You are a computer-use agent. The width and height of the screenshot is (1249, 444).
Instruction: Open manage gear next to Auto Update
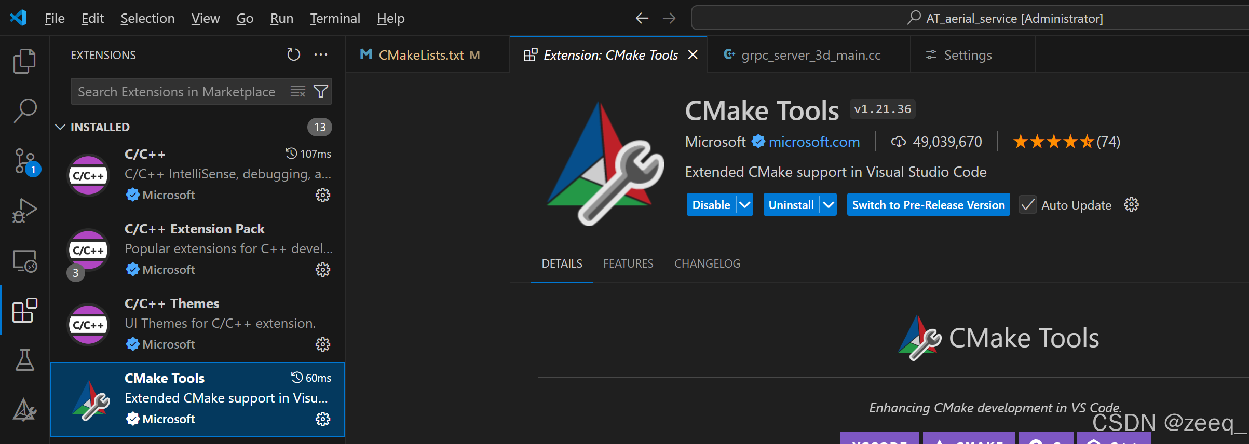point(1131,205)
